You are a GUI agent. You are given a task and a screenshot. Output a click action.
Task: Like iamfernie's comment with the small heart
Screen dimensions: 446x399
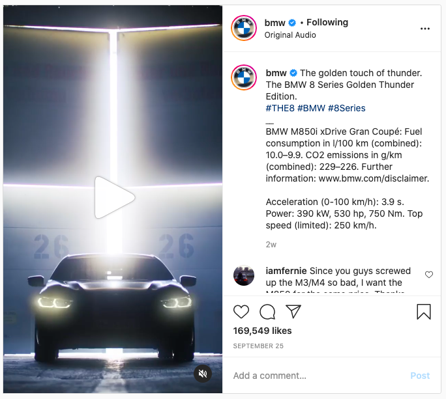[x=429, y=275]
